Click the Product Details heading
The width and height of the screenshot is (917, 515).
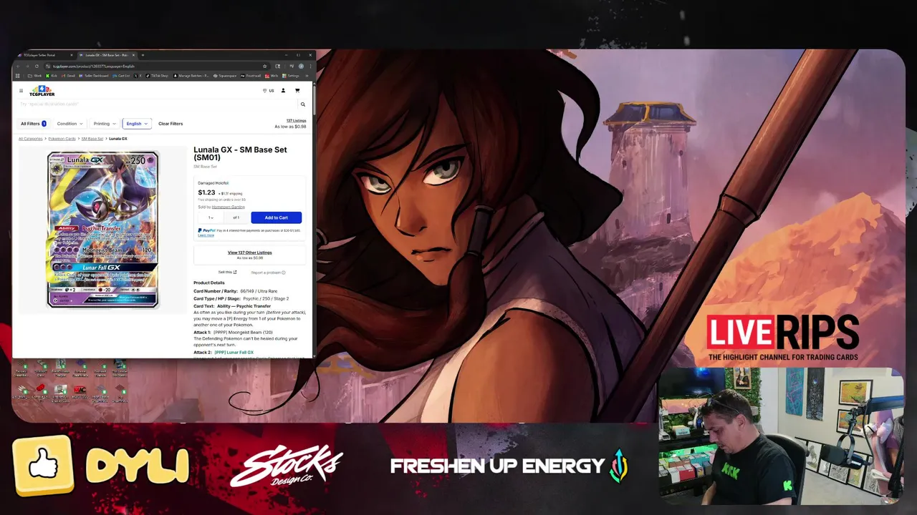208,283
